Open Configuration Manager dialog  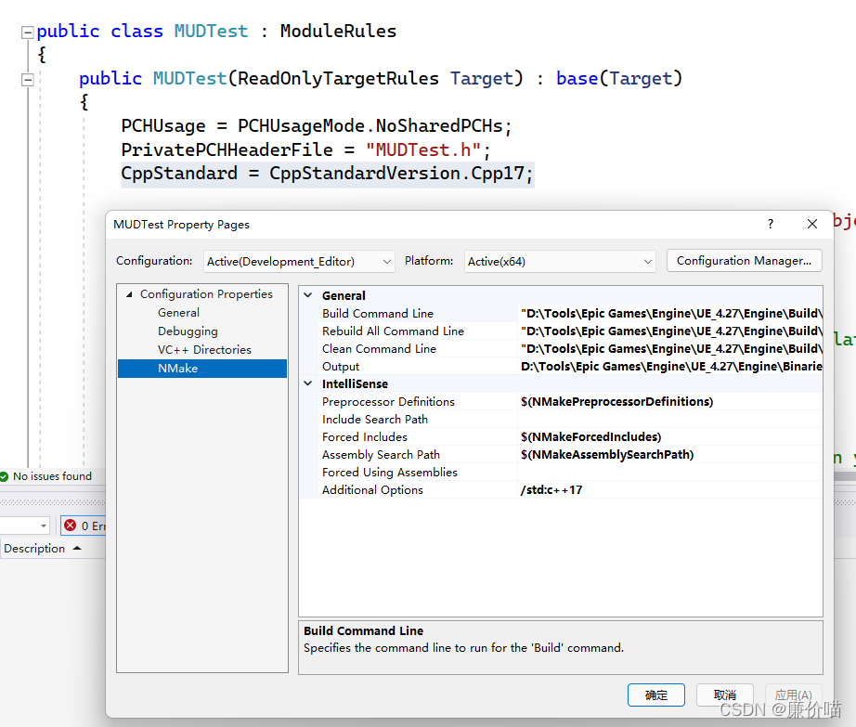click(744, 261)
